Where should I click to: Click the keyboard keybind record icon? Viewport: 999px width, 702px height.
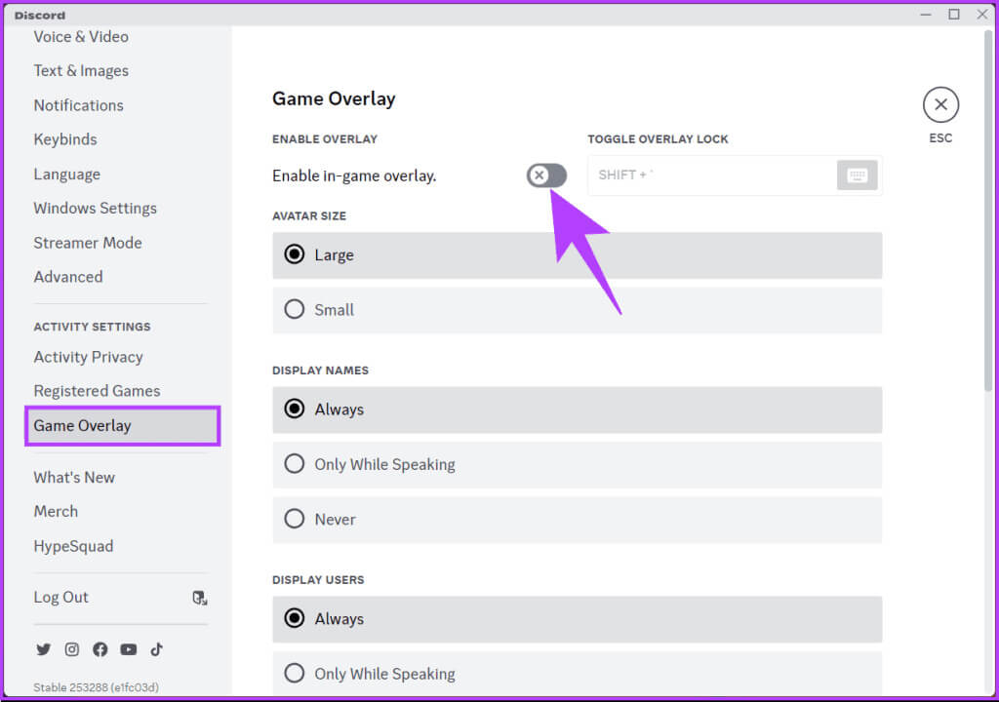coord(857,175)
